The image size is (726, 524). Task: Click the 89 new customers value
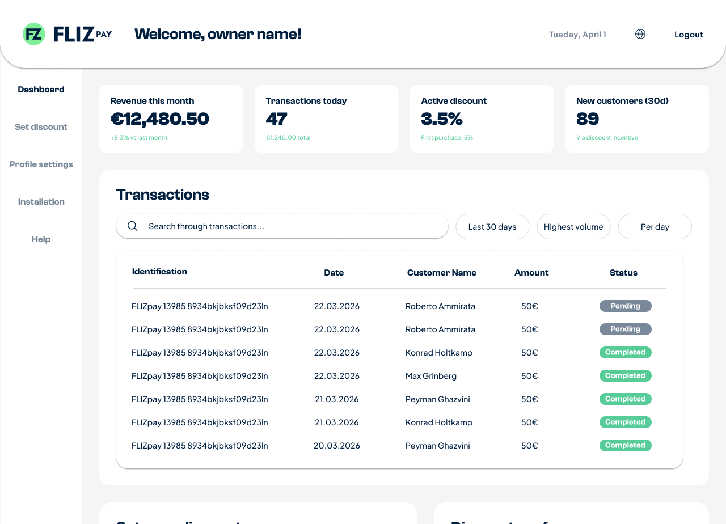coord(588,119)
